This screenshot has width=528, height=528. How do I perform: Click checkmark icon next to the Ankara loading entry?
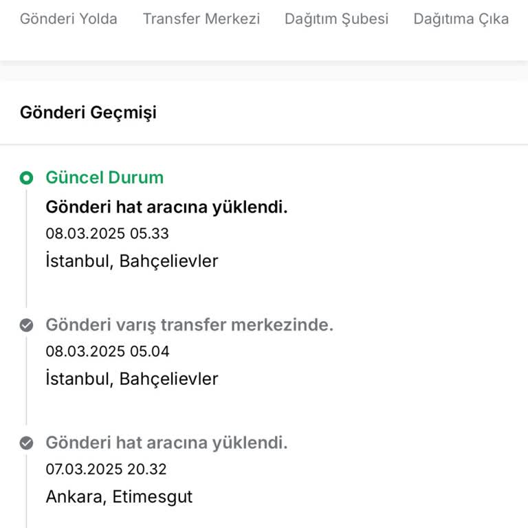click(x=26, y=443)
